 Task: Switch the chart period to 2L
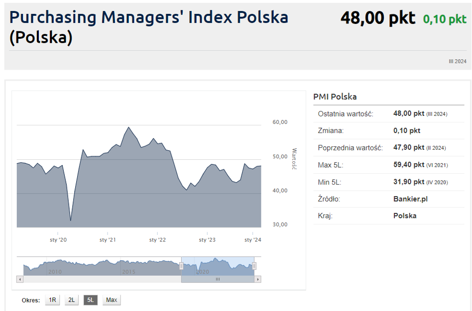(72, 300)
